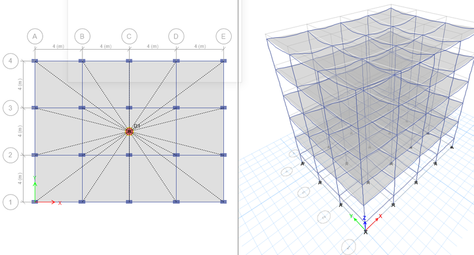Select column joint at grid B-3

[x=82, y=108]
